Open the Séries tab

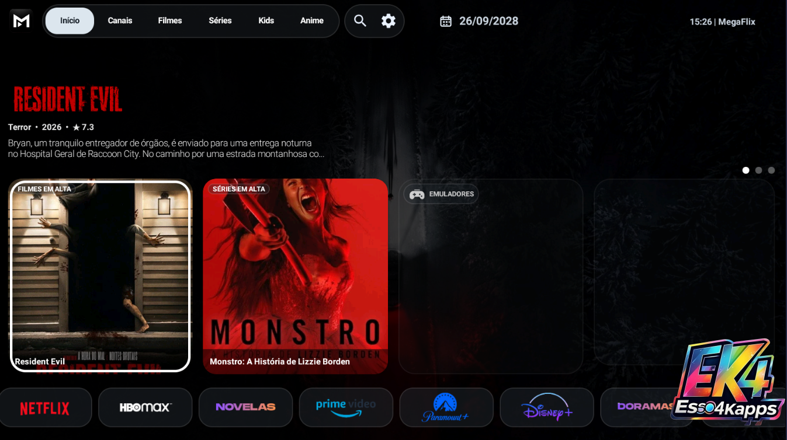[220, 21]
